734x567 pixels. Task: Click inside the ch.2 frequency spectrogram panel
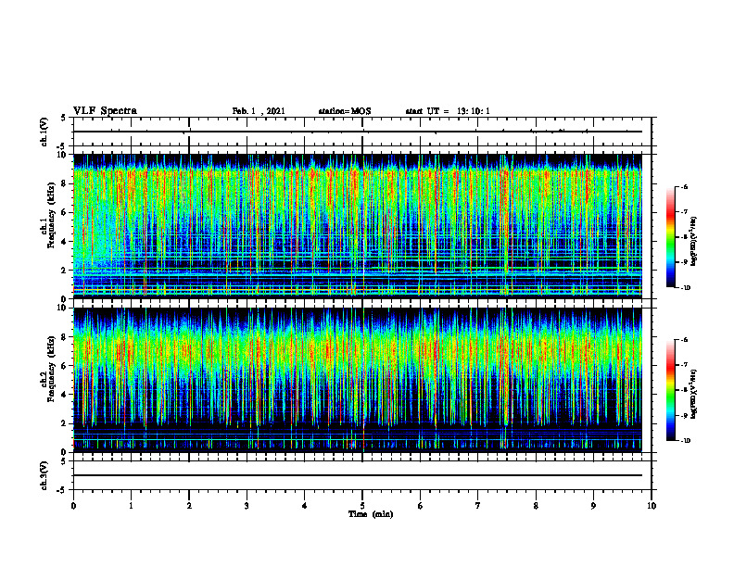(x=358, y=380)
